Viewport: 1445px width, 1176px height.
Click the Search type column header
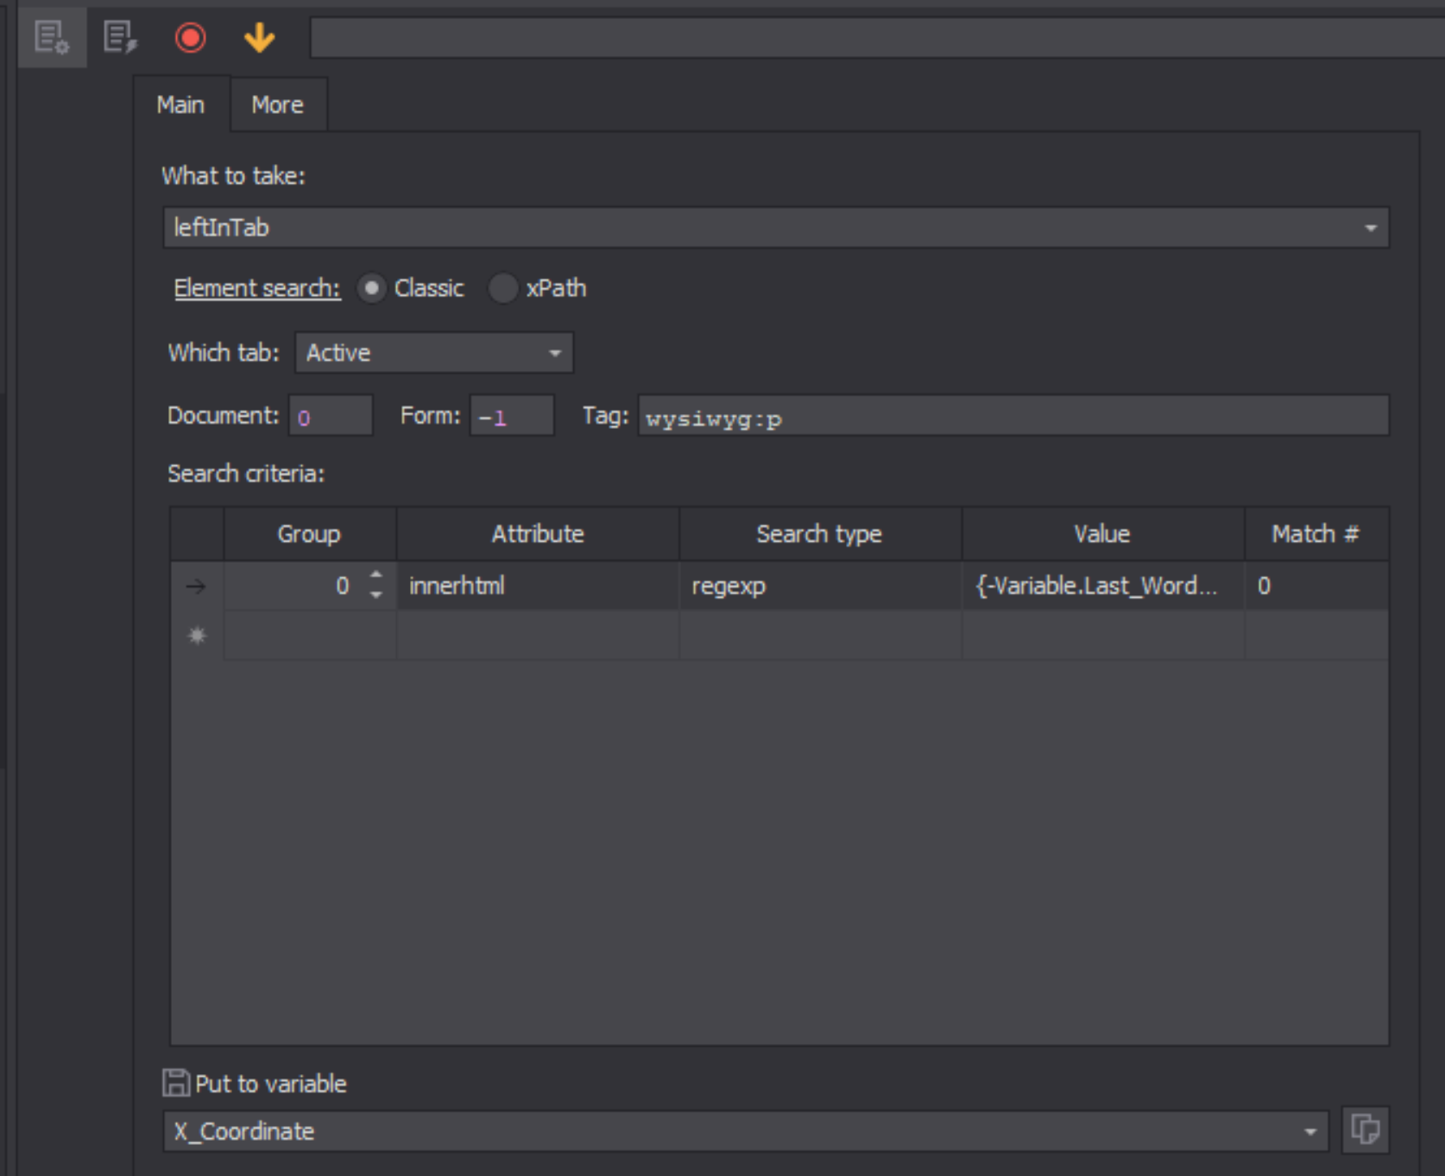[820, 534]
